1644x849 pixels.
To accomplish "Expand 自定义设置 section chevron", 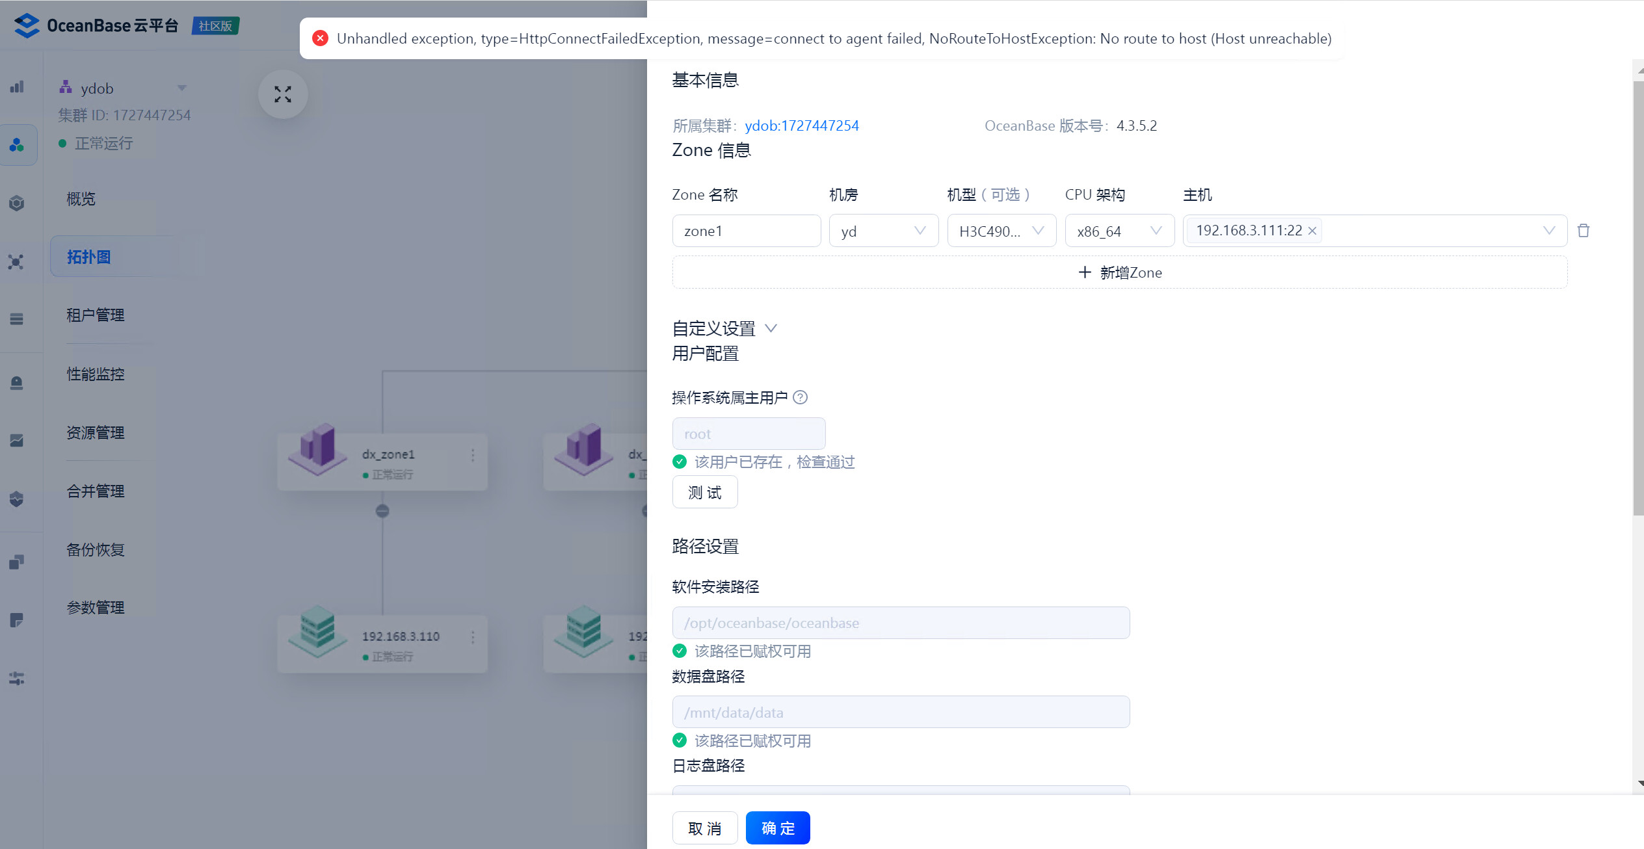I will pyautogui.click(x=771, y=328).
